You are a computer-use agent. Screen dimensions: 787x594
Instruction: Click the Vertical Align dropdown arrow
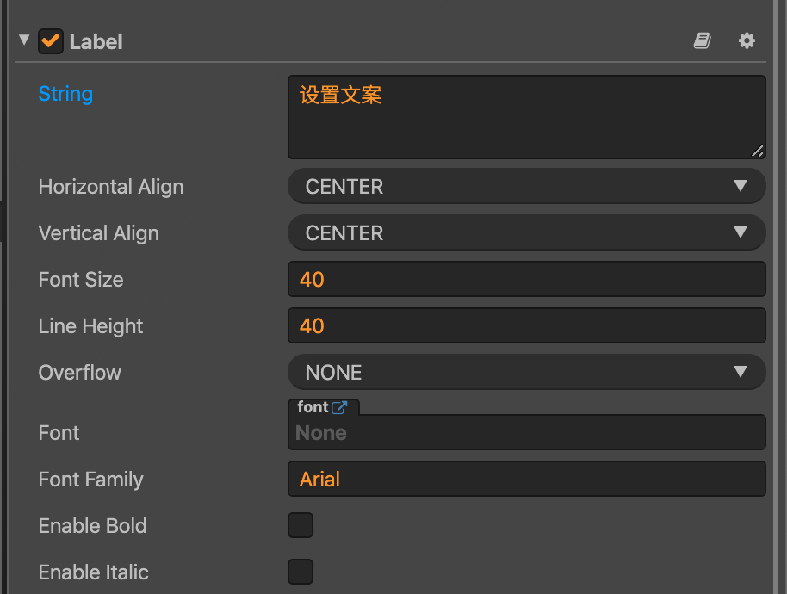741,232
